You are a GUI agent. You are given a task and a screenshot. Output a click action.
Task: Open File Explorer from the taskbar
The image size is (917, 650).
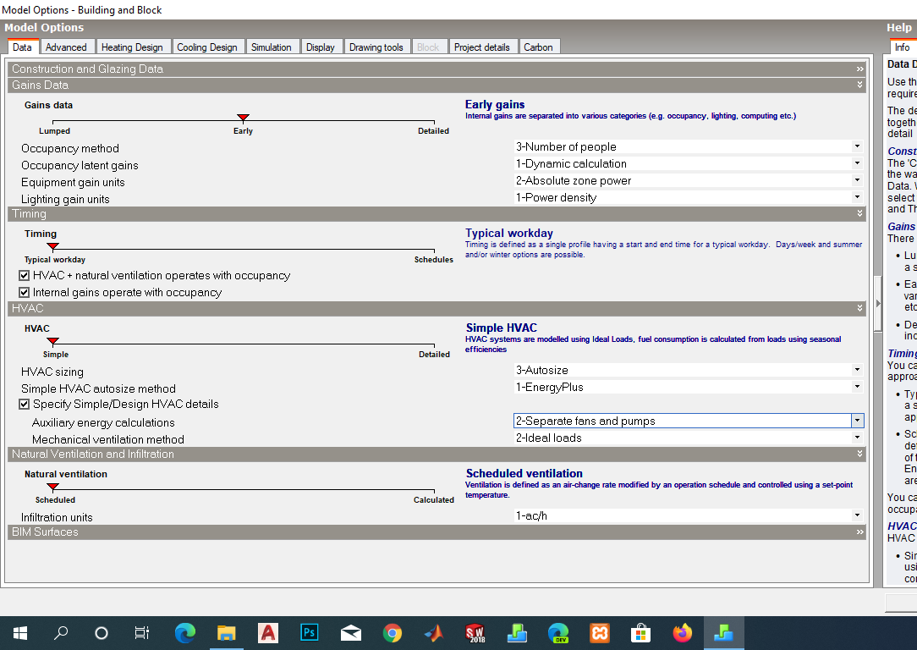[227, 633]
